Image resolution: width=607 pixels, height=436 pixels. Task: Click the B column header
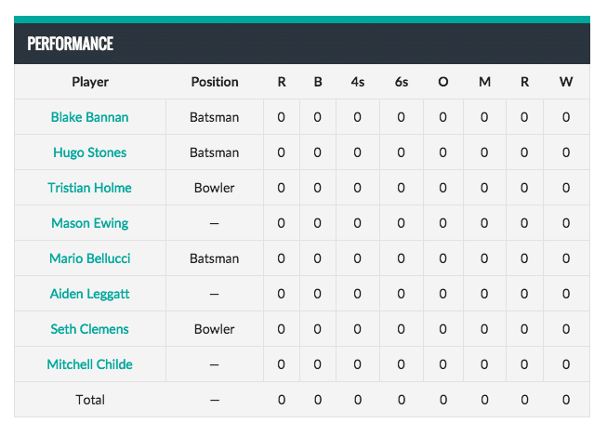[318, 82]
